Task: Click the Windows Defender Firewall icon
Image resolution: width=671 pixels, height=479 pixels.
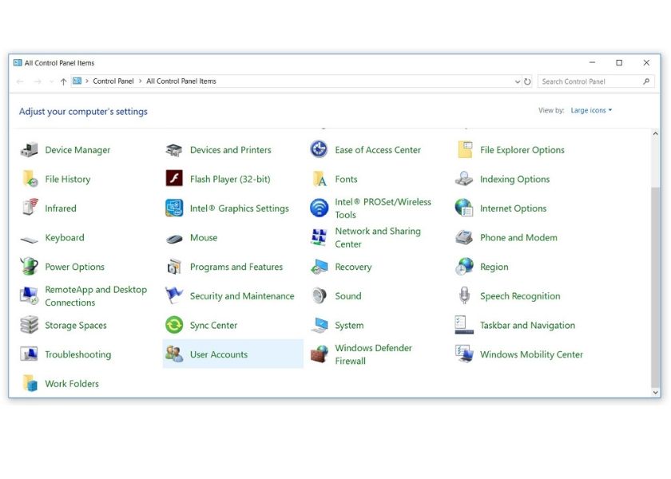Action: pos(319,354)
